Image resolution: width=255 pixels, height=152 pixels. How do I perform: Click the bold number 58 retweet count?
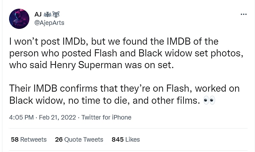[x=15, y=139]
